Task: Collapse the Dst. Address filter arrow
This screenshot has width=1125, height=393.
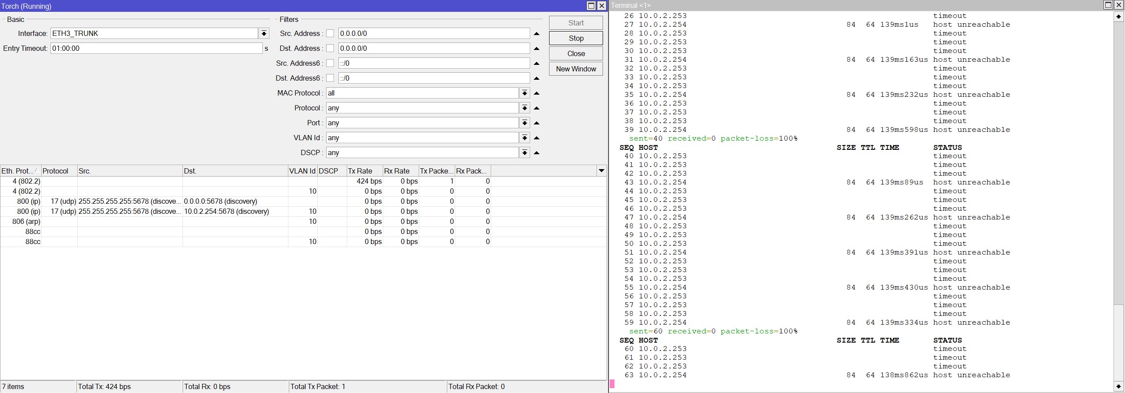Action: [x=536, y=49]
